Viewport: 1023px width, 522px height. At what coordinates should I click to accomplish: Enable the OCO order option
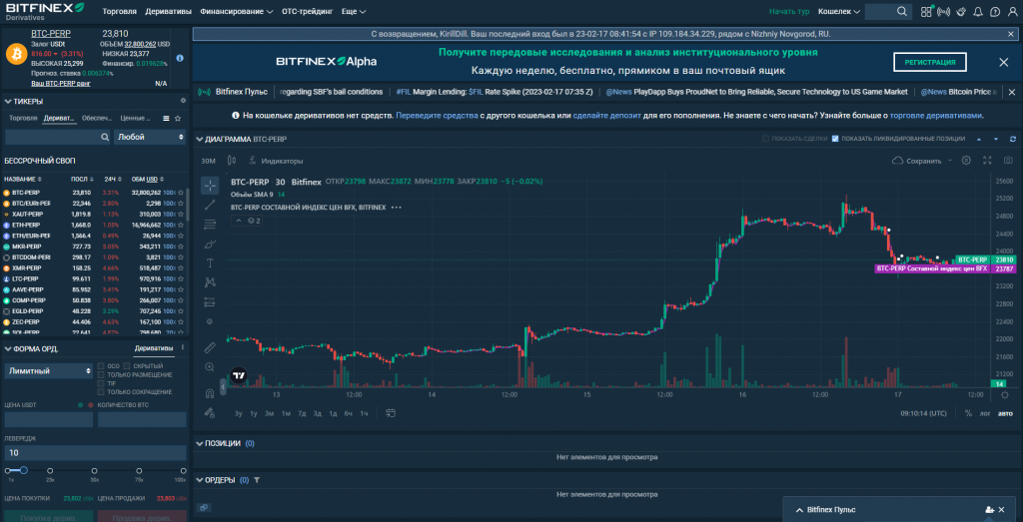click(x=101, y=366)
